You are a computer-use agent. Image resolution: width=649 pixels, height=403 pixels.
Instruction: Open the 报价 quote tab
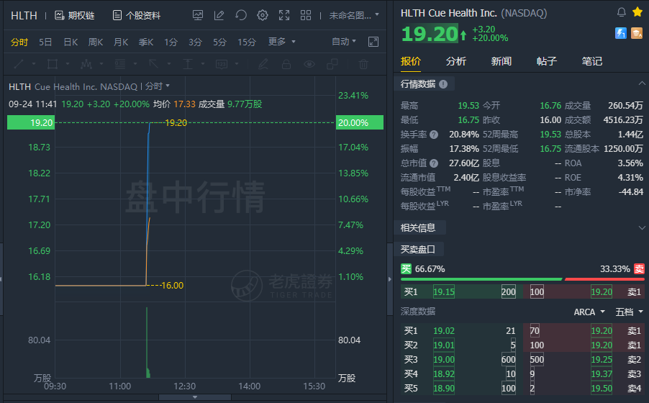[411, 61]
